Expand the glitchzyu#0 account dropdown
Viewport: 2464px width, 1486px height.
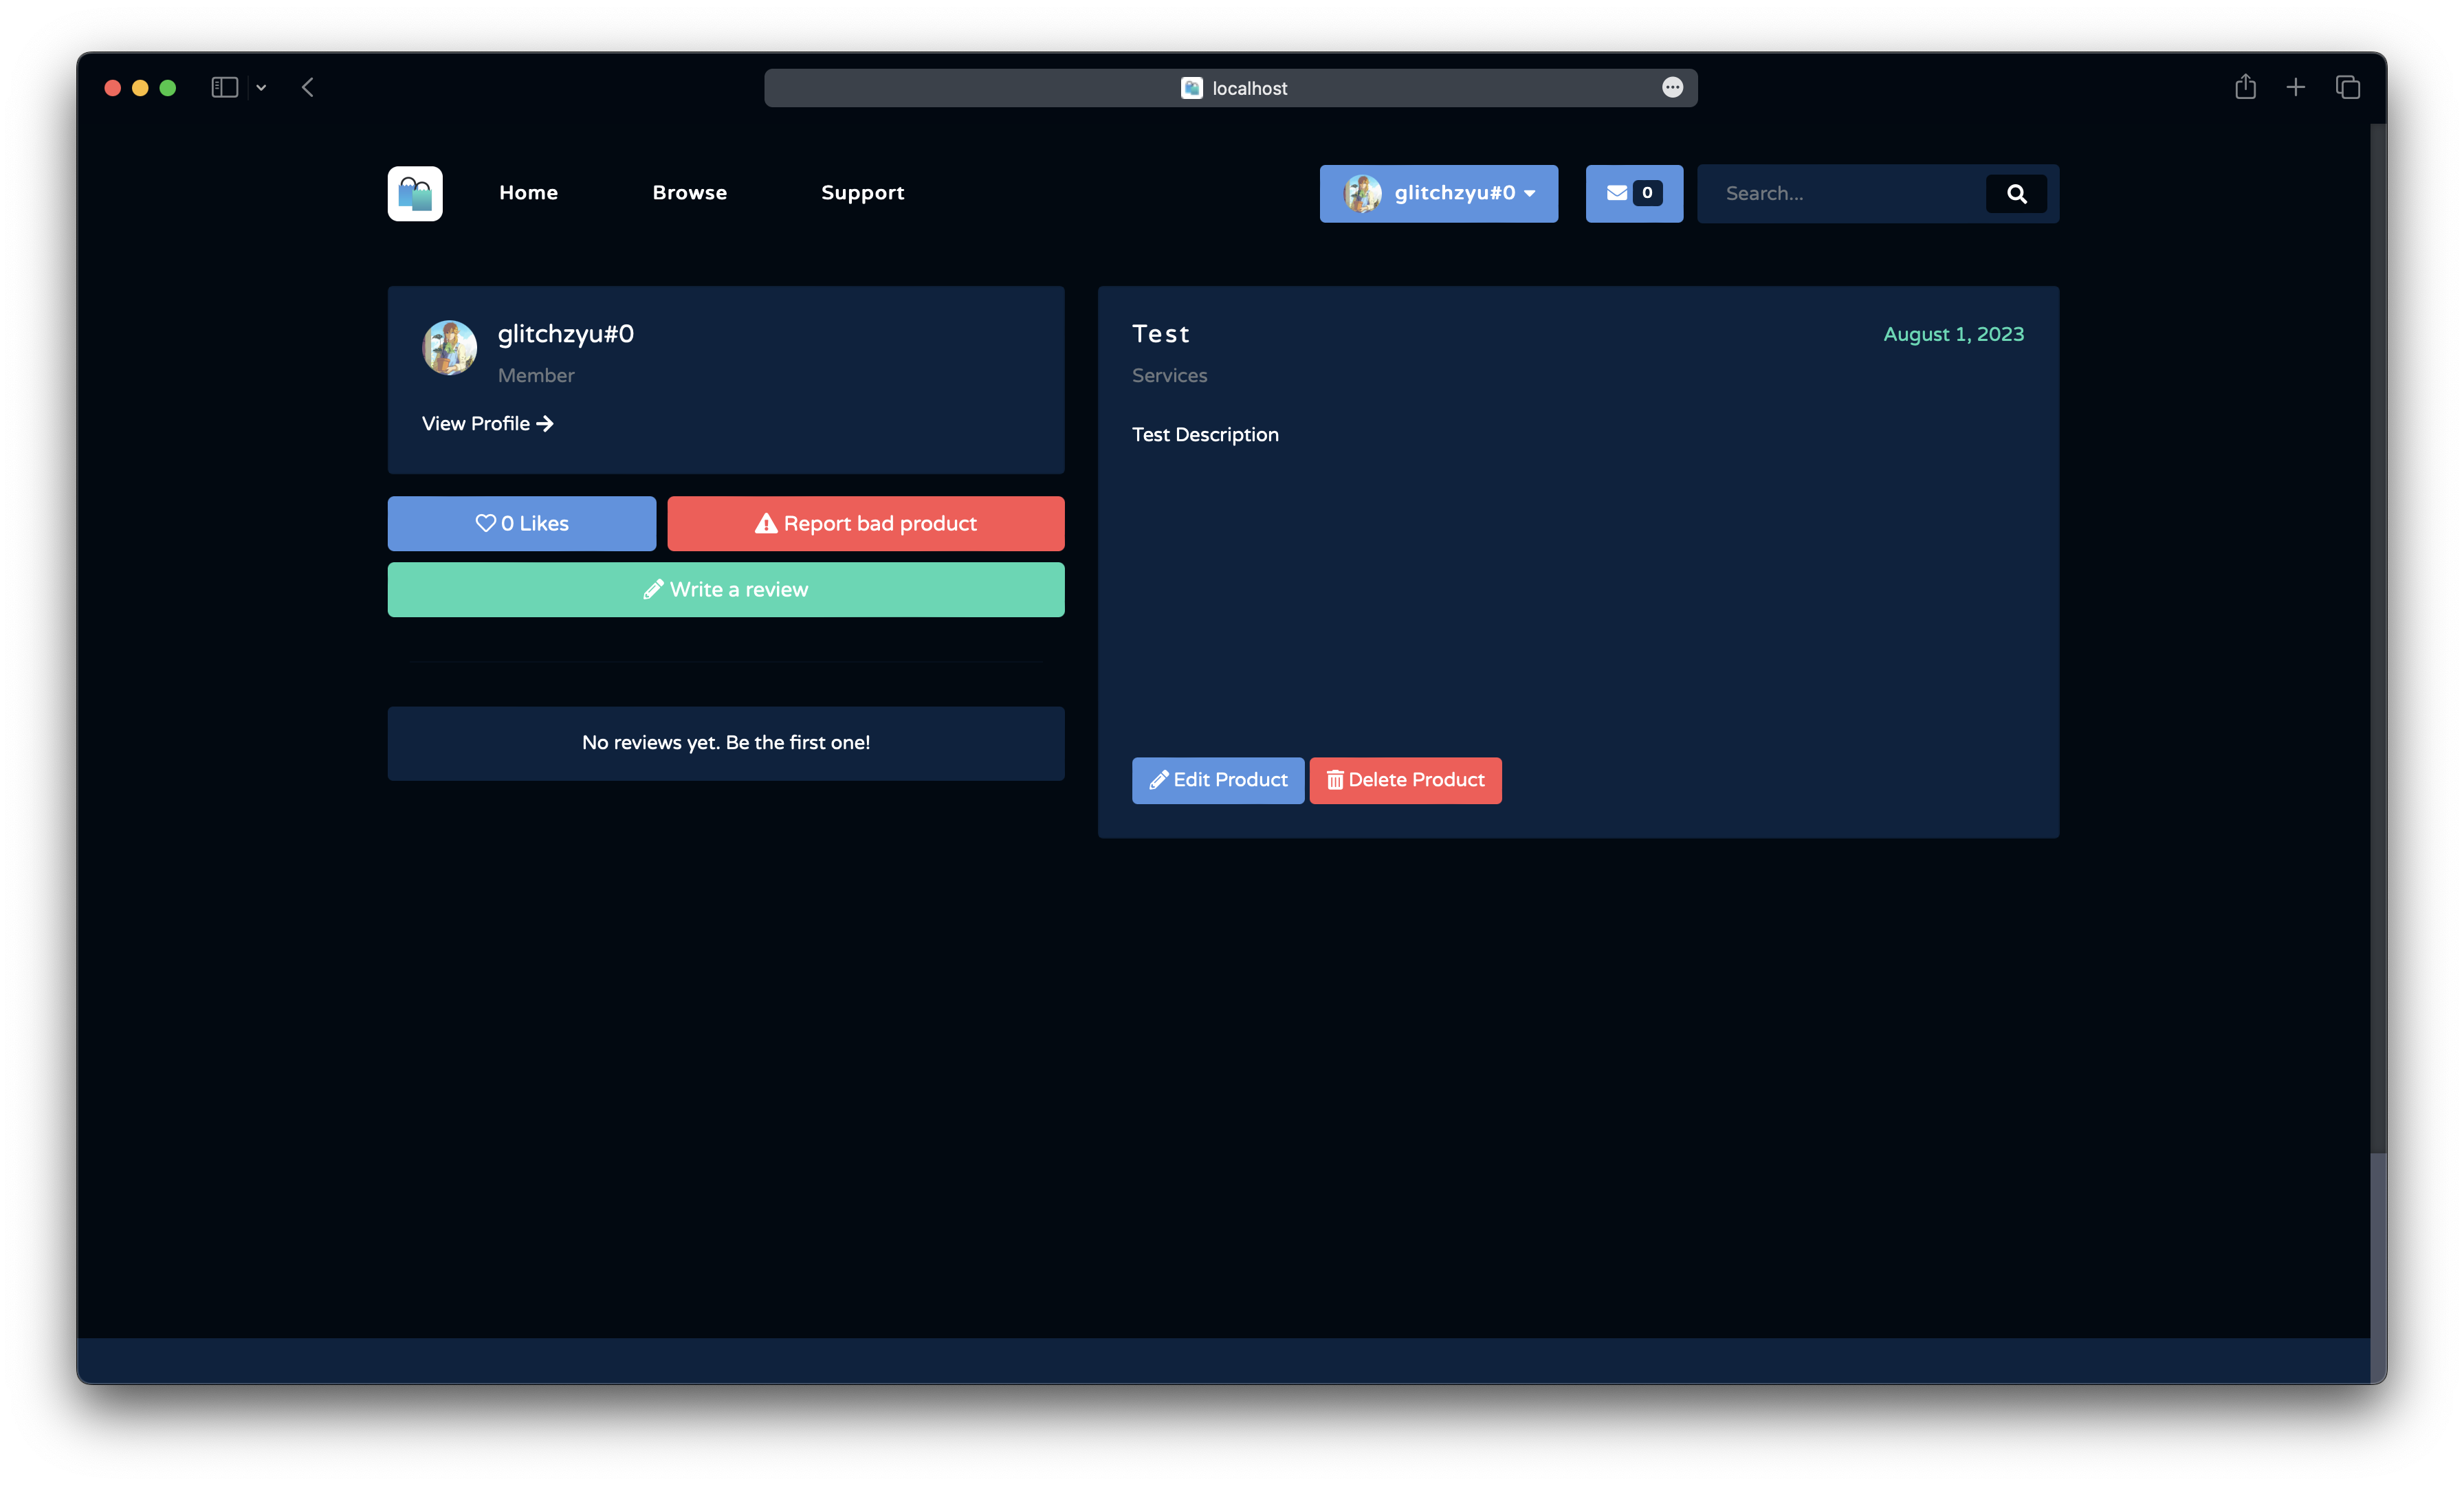pyautogui.click(x=1440, y=193)
